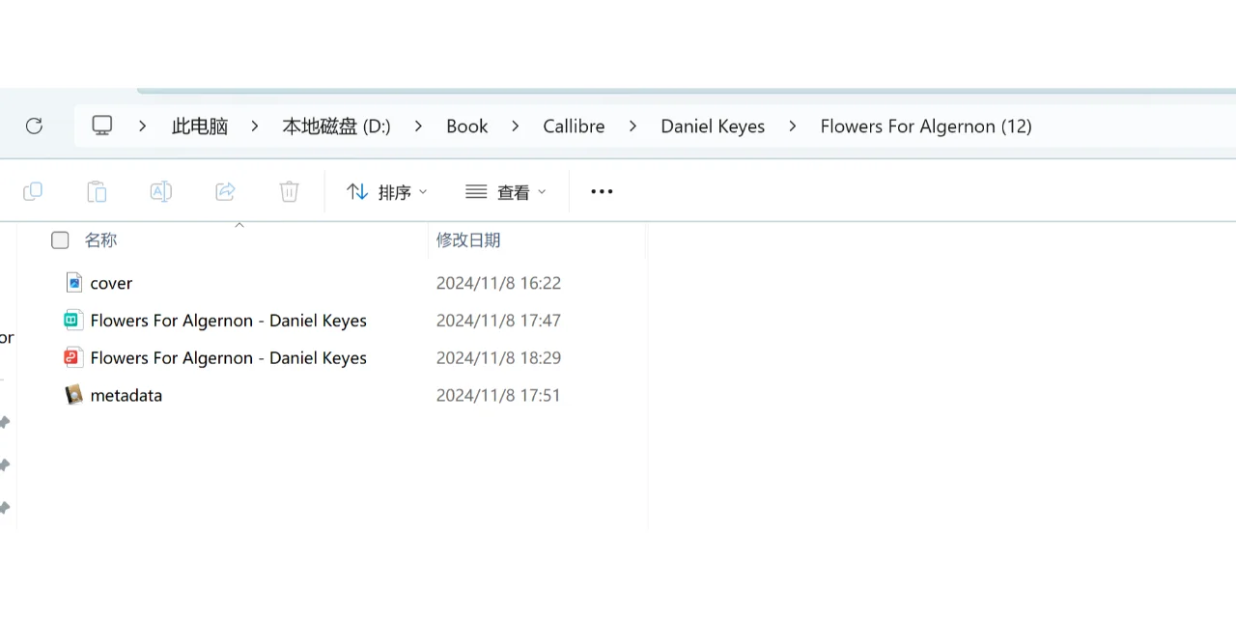Click the This PC monitor icon
This screenshot has width=1236, height=618.
click(102, 126)
